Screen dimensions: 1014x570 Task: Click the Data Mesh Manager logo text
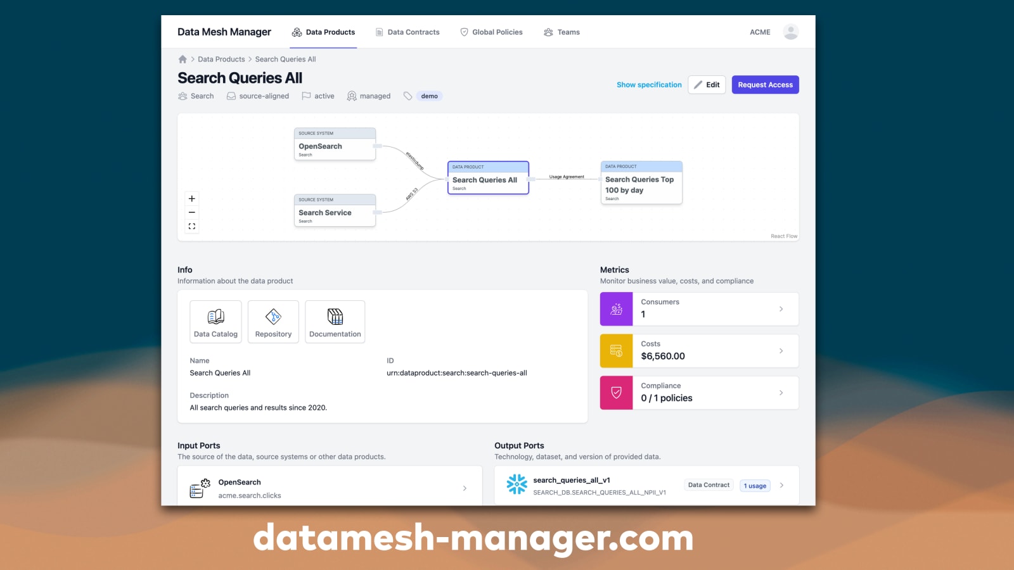click(x=224, y=32)
